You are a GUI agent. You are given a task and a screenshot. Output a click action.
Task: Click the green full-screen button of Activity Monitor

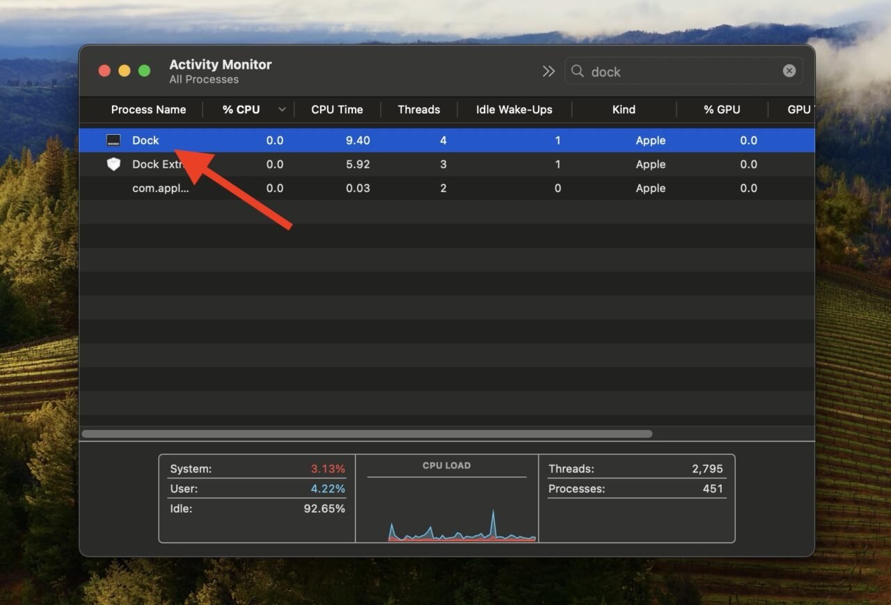pyautogui.click(x=144, y=71)
